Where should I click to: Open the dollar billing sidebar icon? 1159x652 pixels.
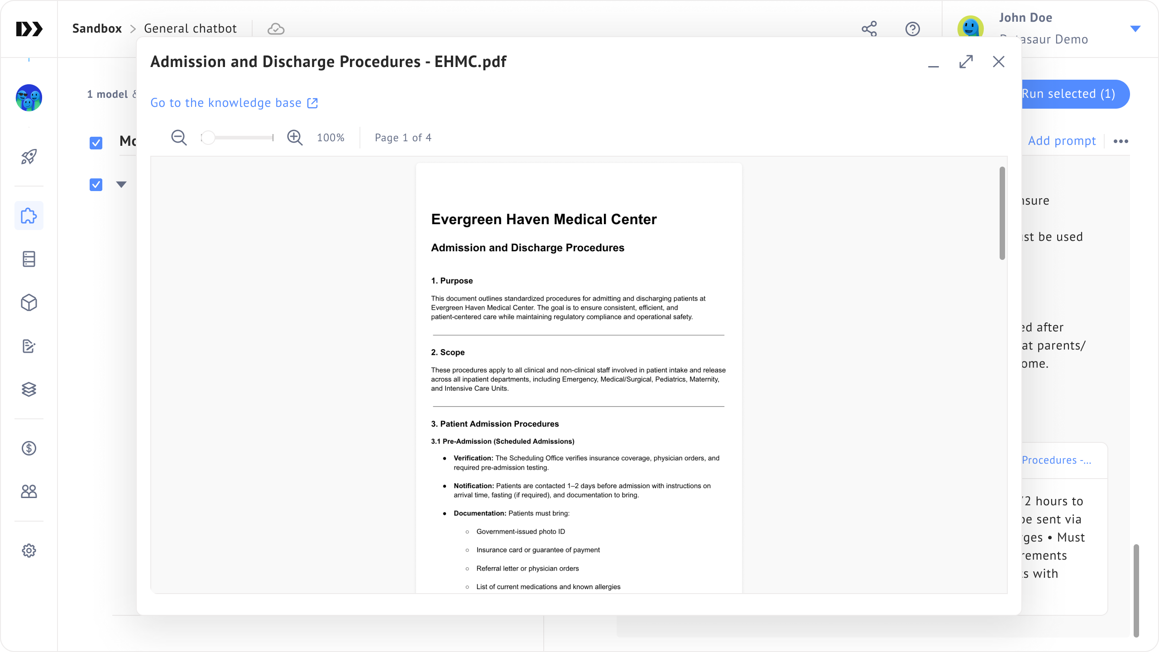29,448
